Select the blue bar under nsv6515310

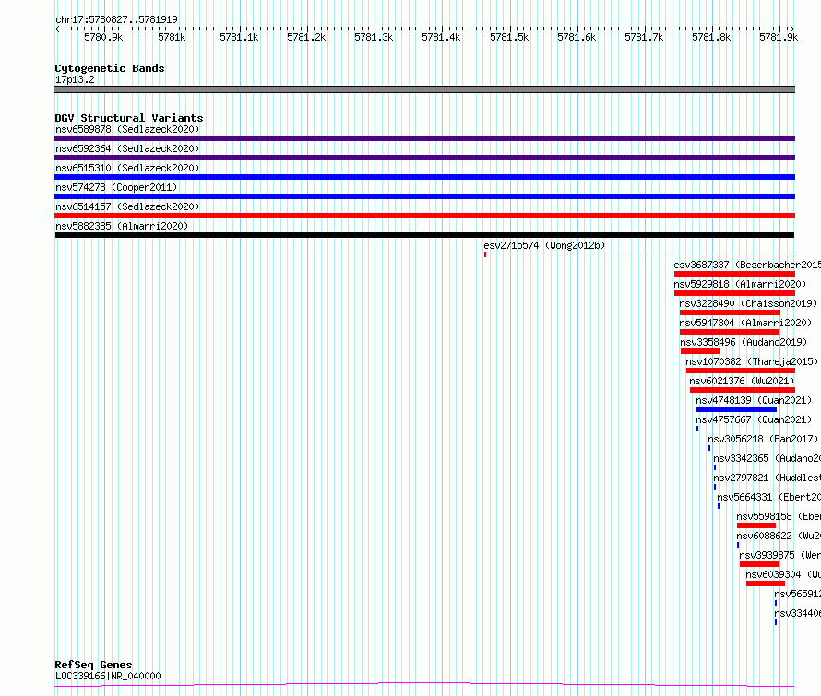(x=424, y=177)
